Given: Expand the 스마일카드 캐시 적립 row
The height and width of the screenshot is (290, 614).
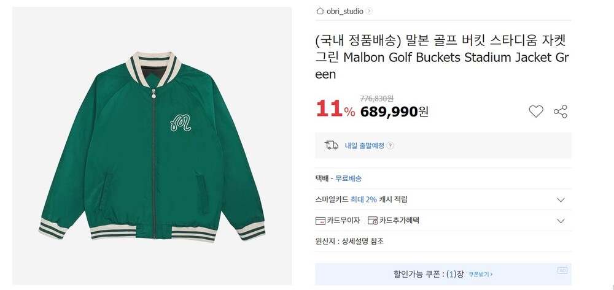Looking at the screenshot, I should [560, 200].
